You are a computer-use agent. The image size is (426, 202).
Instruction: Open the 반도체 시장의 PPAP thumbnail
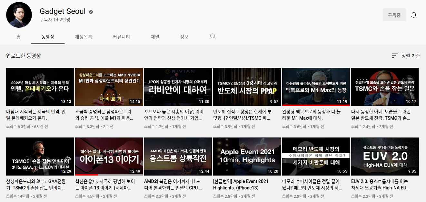247,87
